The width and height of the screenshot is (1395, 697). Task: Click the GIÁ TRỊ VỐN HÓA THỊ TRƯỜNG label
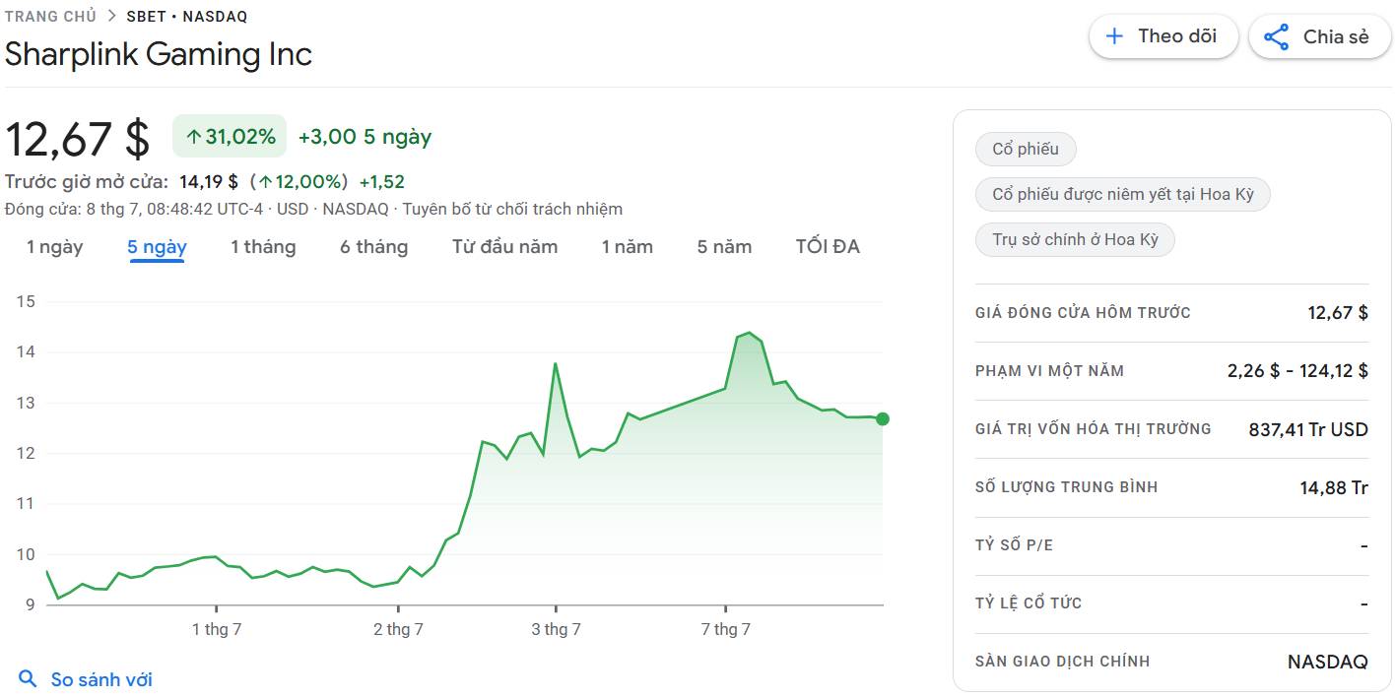coord(1094,429)
